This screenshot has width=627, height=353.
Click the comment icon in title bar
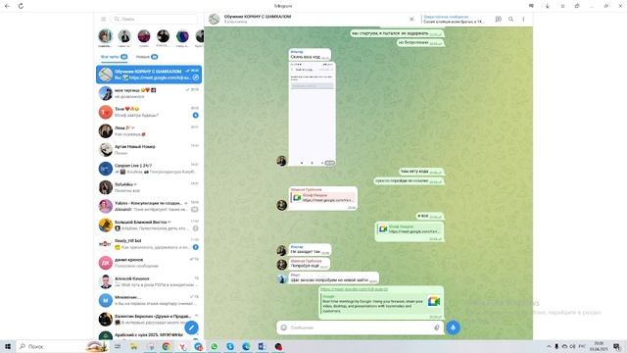[x=531, y=6]
